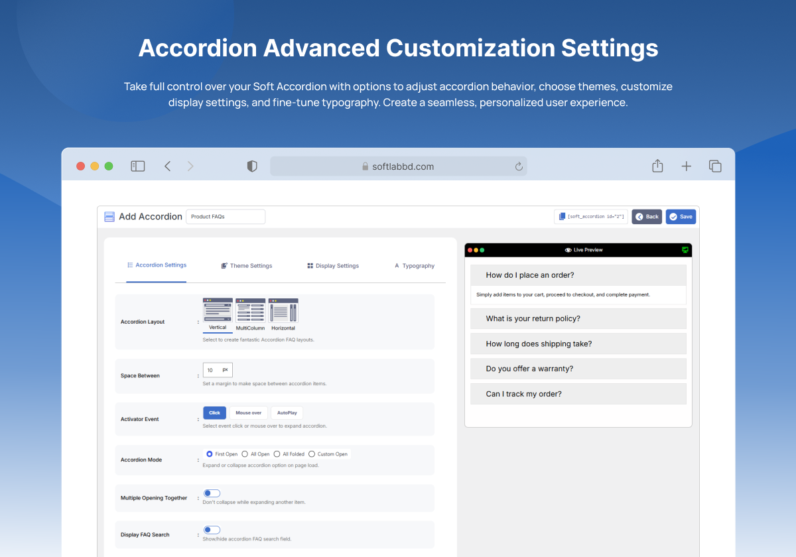Reload the page from the address bar
The height and width of the screenshot is (557, 796).
point(519,167)
